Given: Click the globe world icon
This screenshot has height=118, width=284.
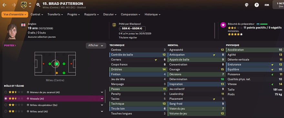Looking at the screenshot, I should [x=247, y=5].
